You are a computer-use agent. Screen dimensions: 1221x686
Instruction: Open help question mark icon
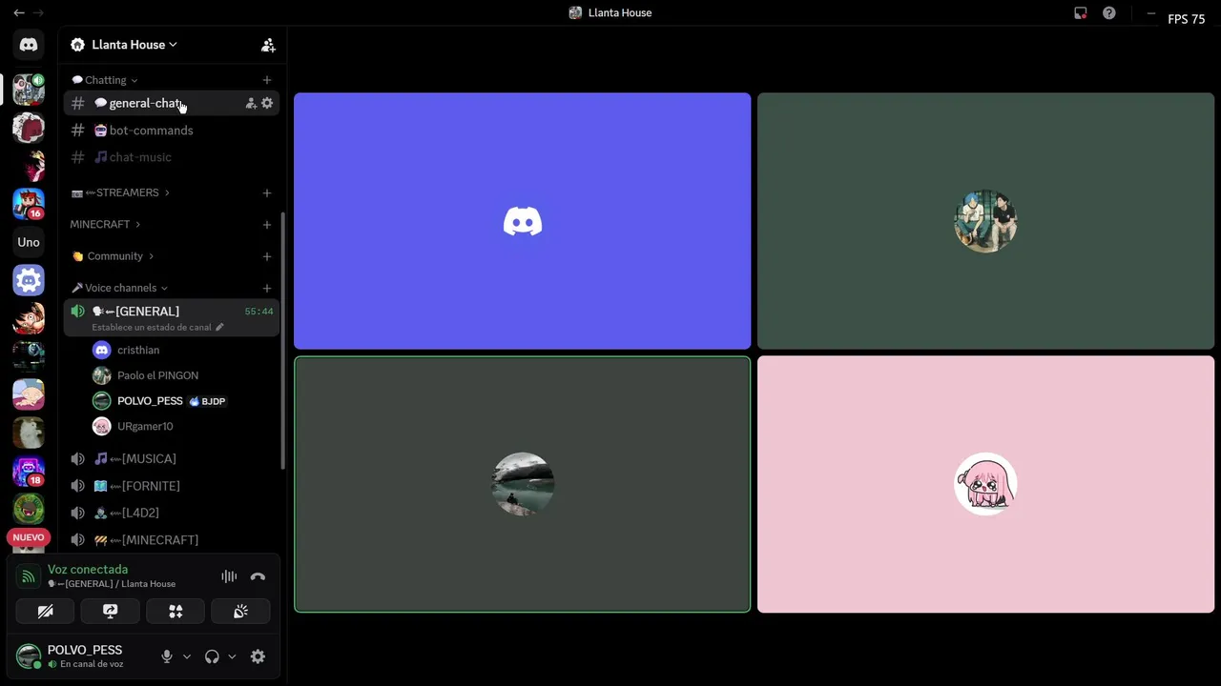[1108, 13]
